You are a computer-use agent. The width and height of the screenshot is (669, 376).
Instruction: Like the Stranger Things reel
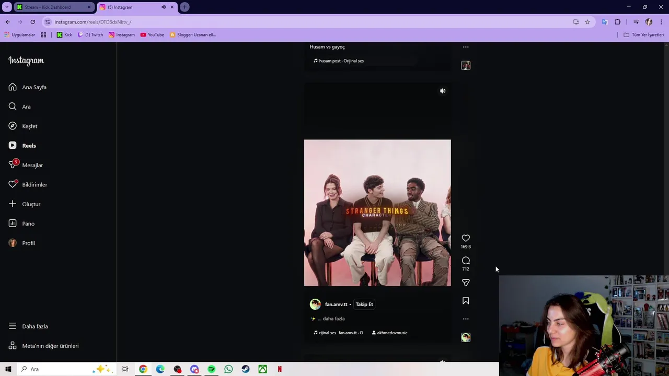point(466,238)
